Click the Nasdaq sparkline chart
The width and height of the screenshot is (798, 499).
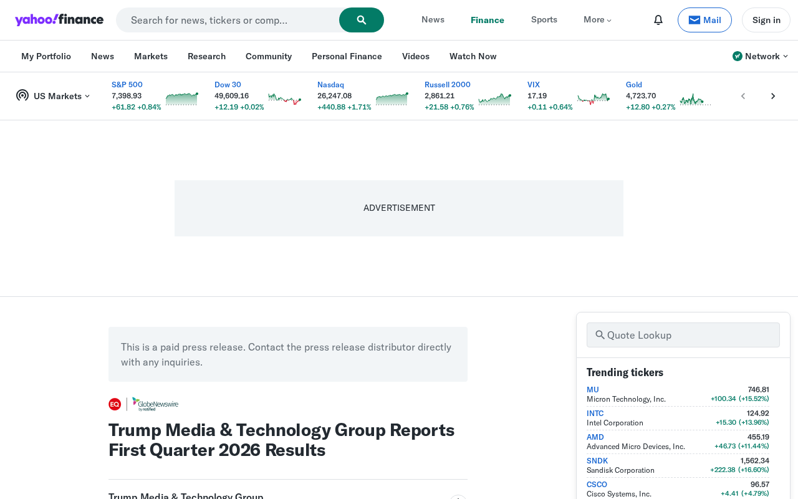392,99
